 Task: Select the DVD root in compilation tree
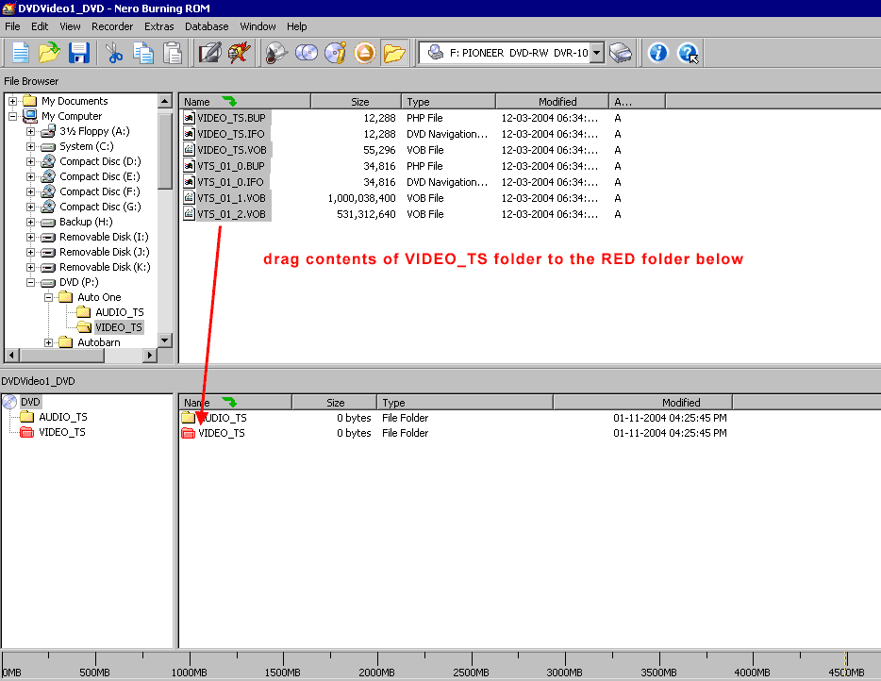30,402
